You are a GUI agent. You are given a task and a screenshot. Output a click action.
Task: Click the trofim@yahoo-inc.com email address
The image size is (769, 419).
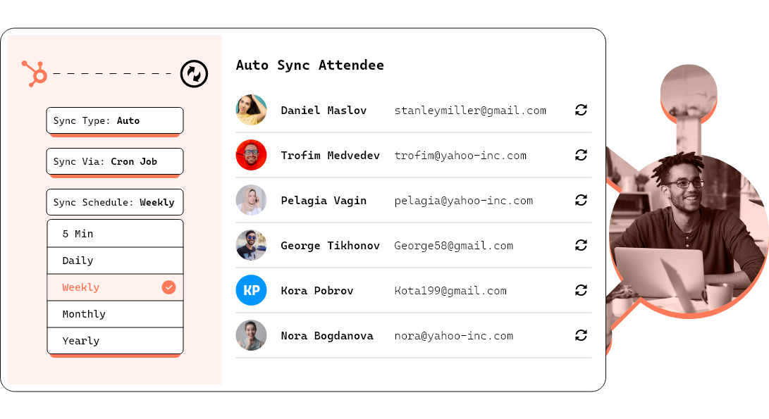tap(460, 156)
